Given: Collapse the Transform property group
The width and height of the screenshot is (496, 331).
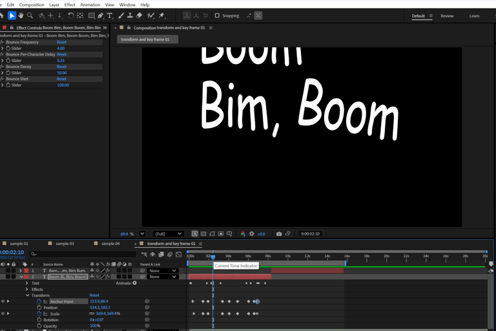Looking at the screenshot, I should pos(27,295).
